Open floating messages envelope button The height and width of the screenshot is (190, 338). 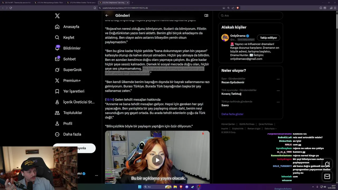click(327, 176)
